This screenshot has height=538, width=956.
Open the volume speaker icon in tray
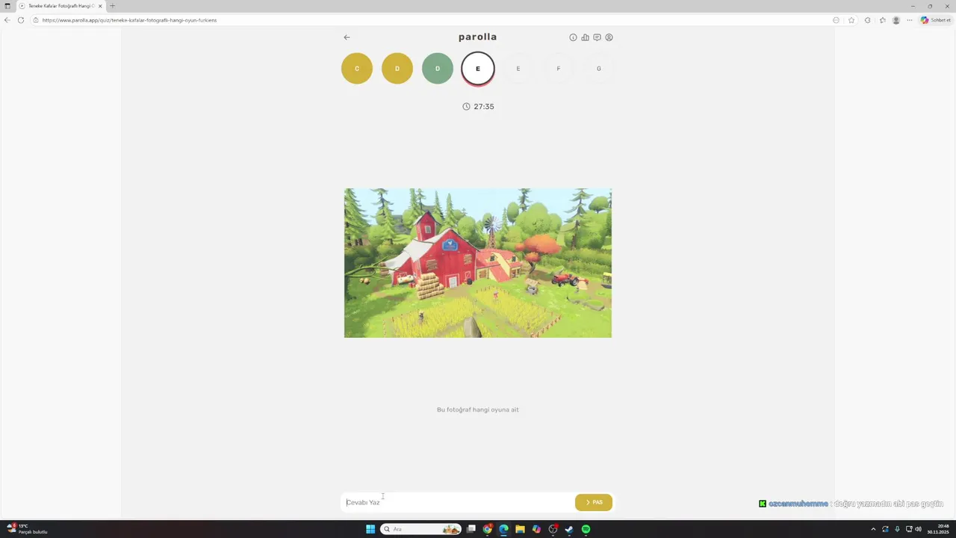tap(918, 529)
